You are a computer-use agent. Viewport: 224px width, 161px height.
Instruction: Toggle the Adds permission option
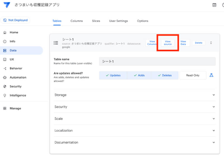click(x=139, y=75)
